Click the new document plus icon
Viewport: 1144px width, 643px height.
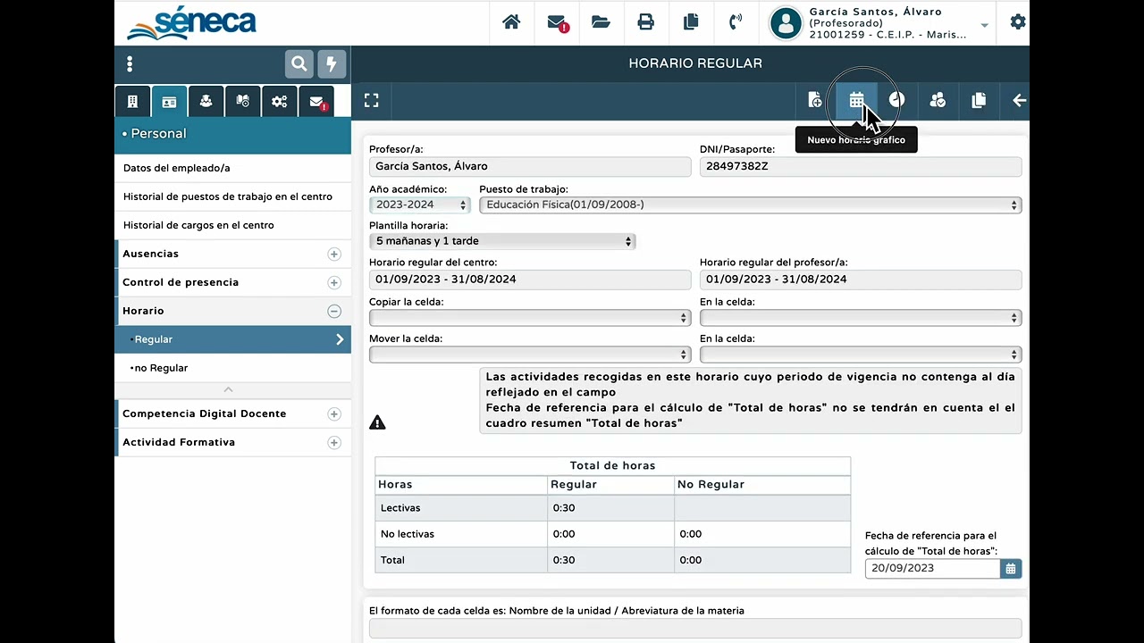pyautogui.click(x=814, y=100)
